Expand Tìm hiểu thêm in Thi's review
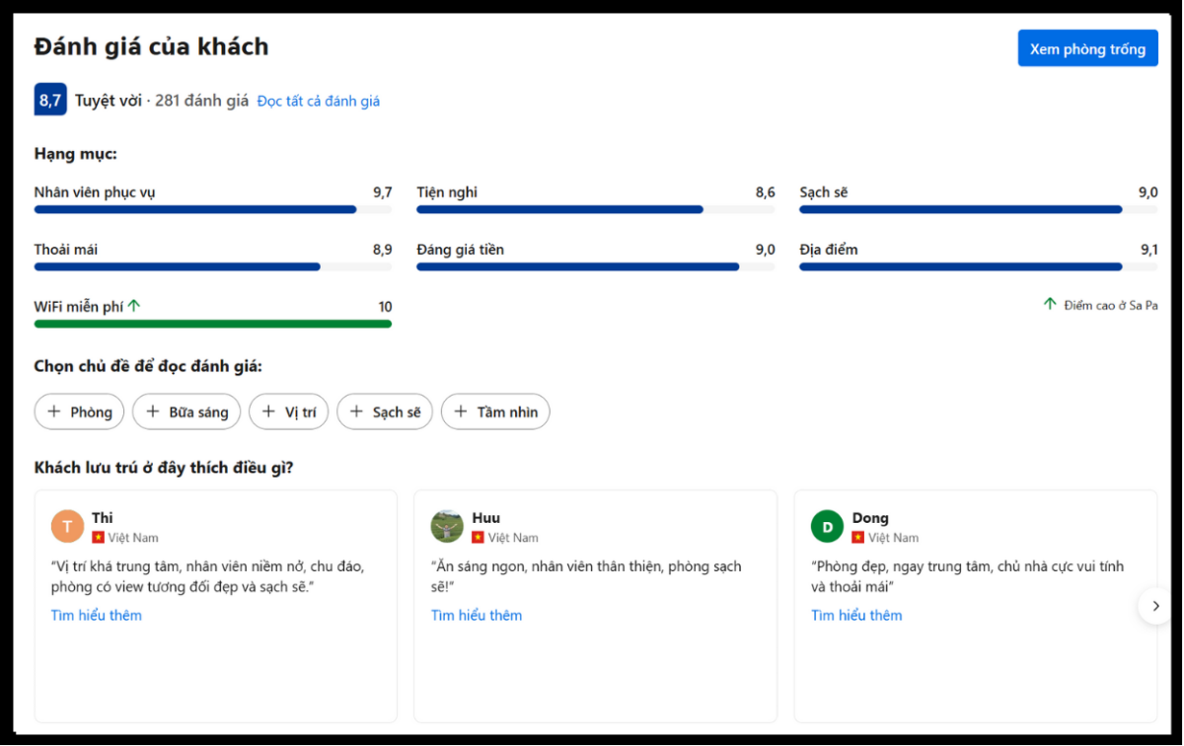The image size is (1184, 746). point(97,615)
